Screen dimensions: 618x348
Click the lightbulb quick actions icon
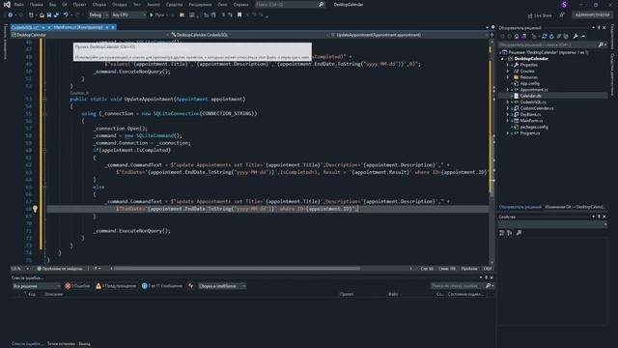35,209
